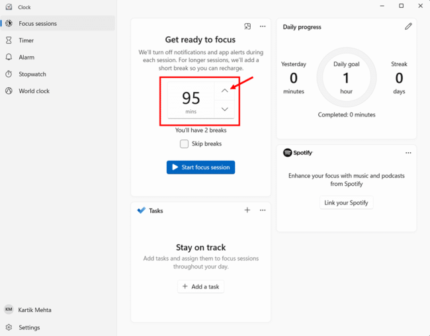Maximize the Clock window
Screen dimensions: 430x336
pyautogui.click(x=401, y=6)
